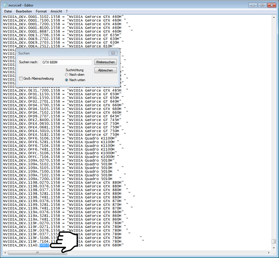279x258 pixels.
Task: Open the Ansicht menu
Action: point(56,11)
